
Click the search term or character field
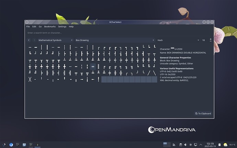(x=120, y=33)
